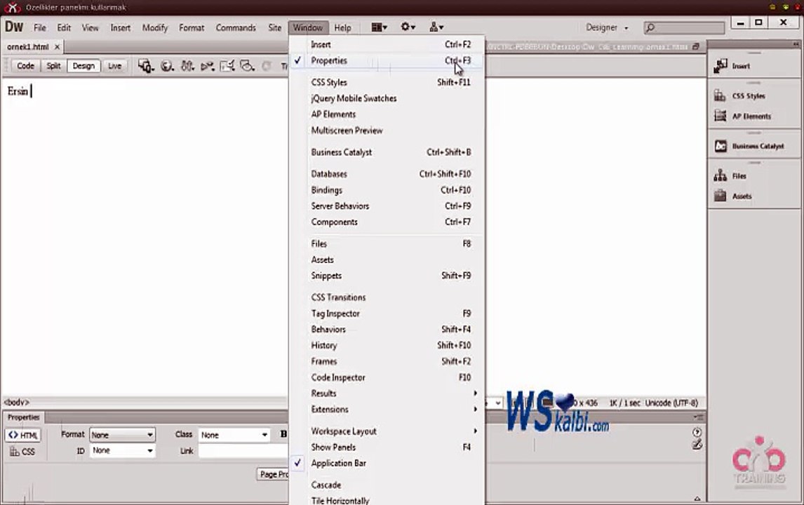This screenshot has width=804, height=505.
Task: Click the Link input field in Properties
Action: point(243,451)
